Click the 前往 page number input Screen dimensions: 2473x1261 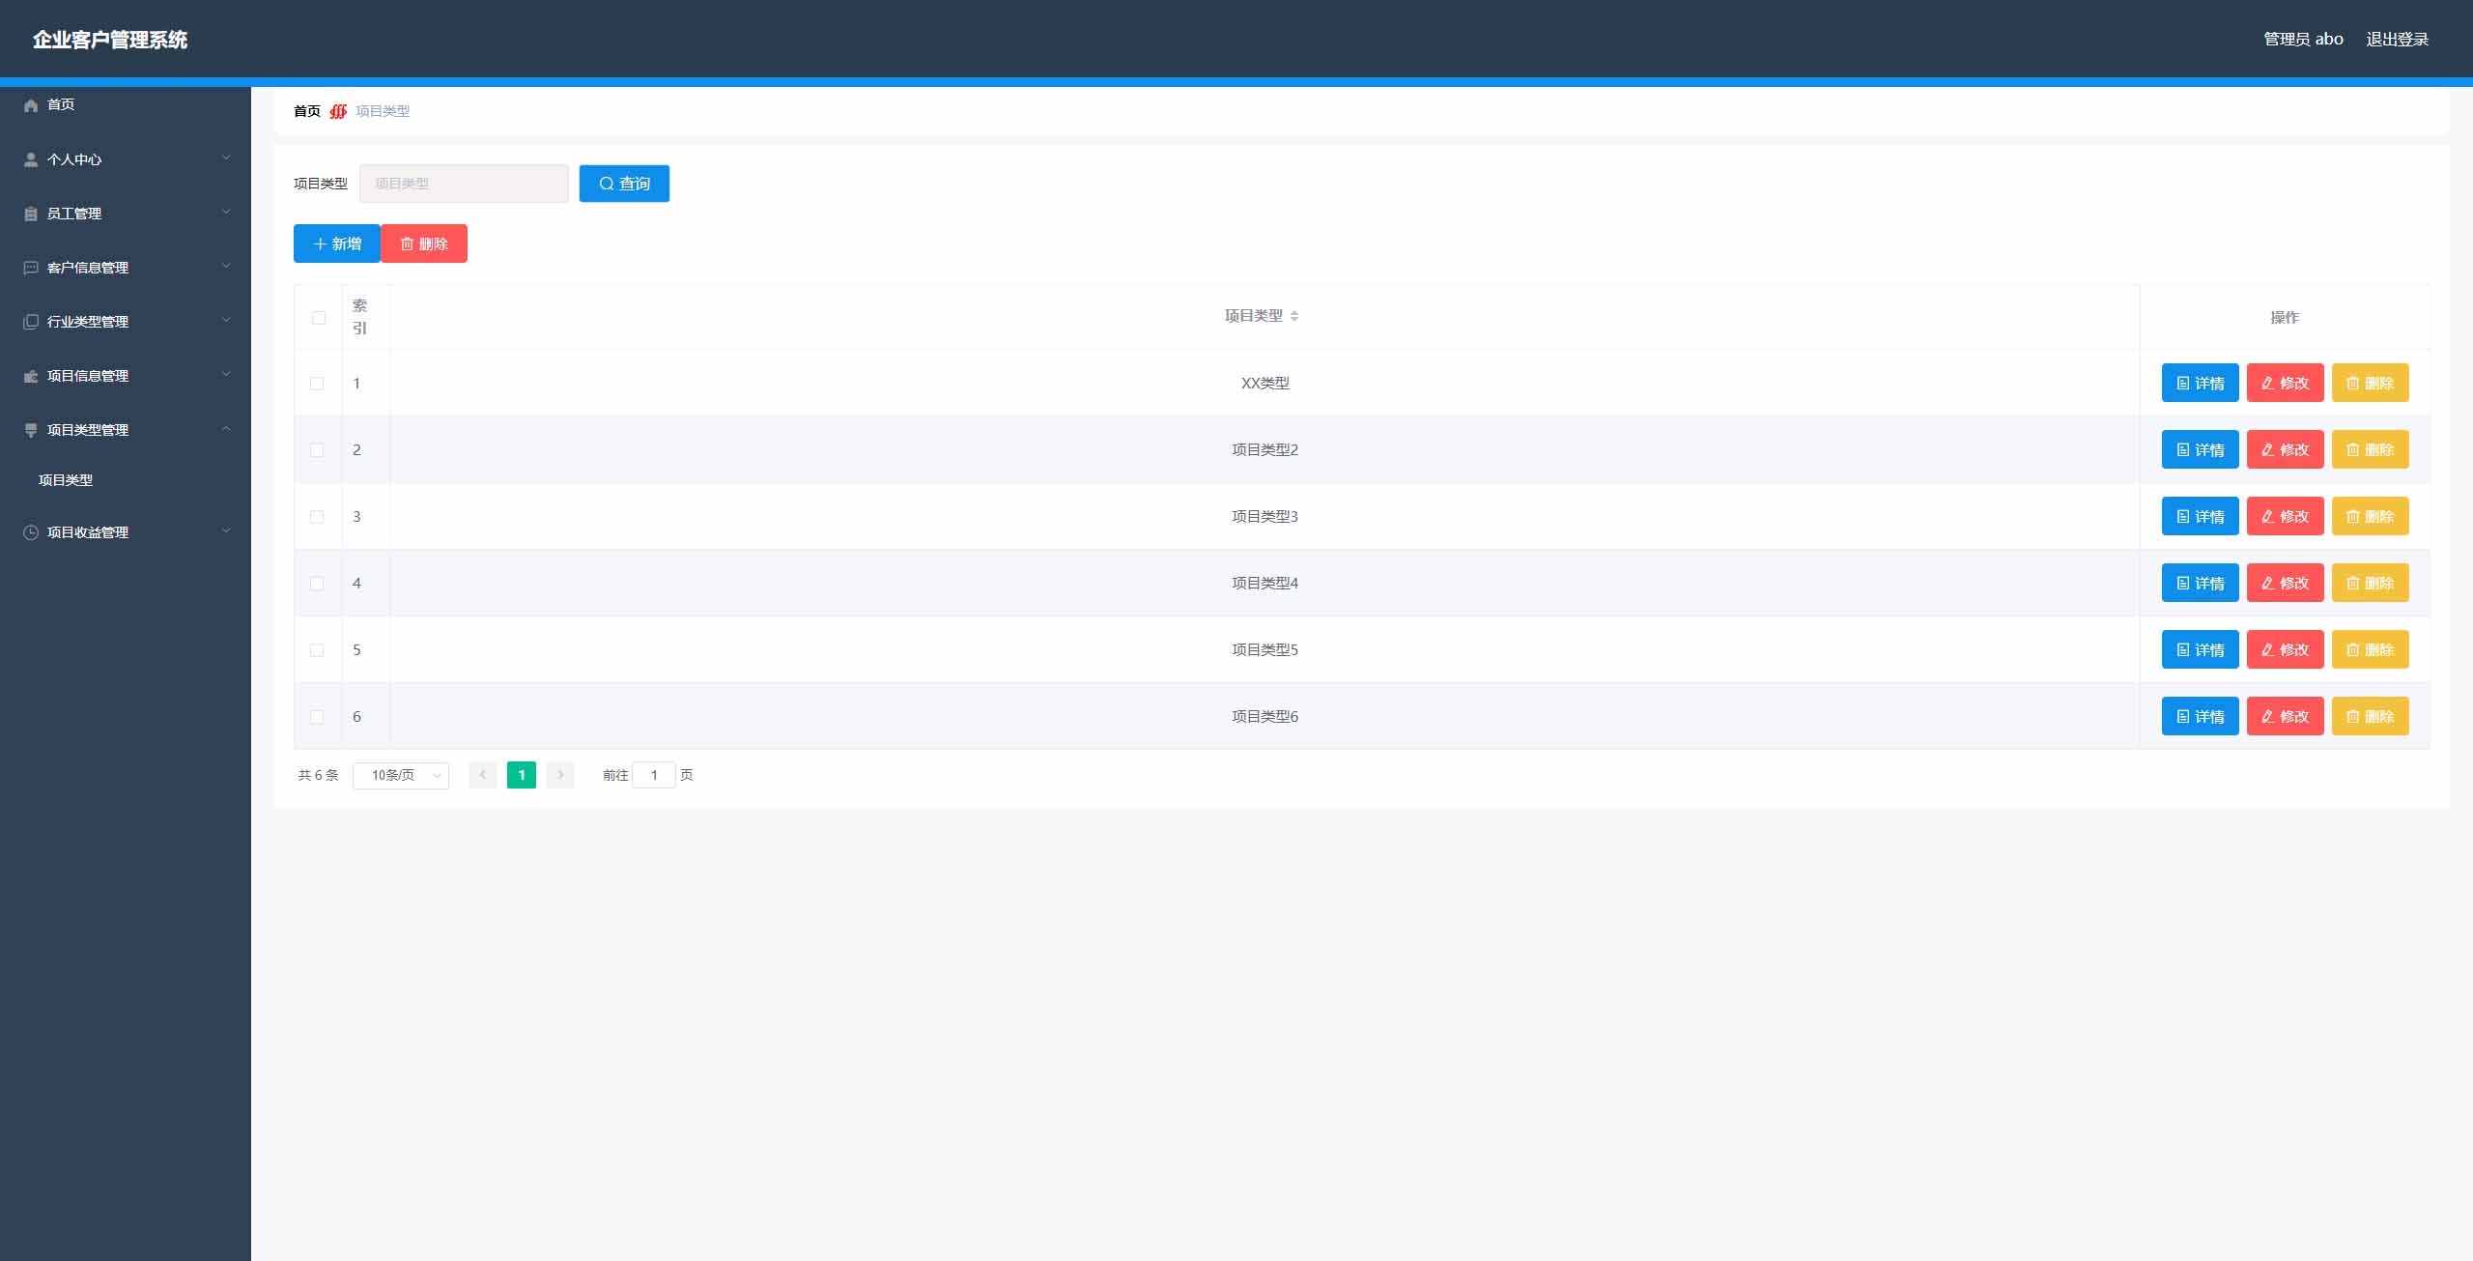coord(654,775)
